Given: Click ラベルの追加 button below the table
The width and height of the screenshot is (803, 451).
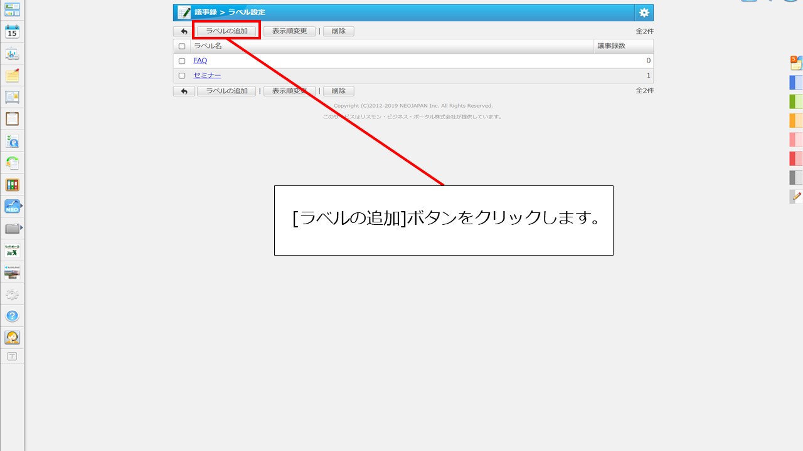Looking at the screenshot, I should point(226,91).
